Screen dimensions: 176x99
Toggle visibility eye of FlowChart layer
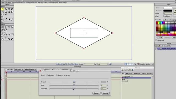156,49
